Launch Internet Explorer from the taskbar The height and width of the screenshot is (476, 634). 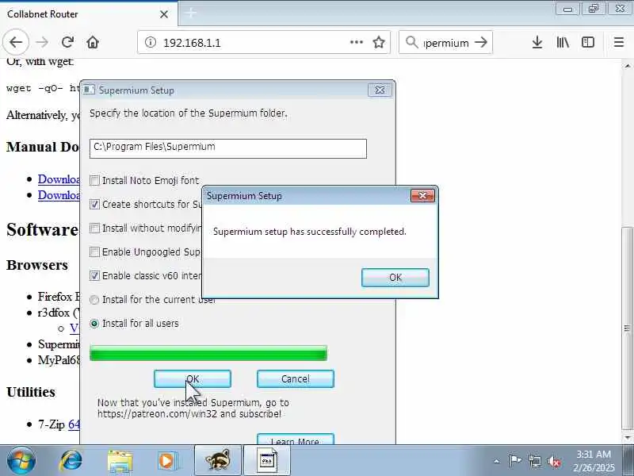pos(71,461)
